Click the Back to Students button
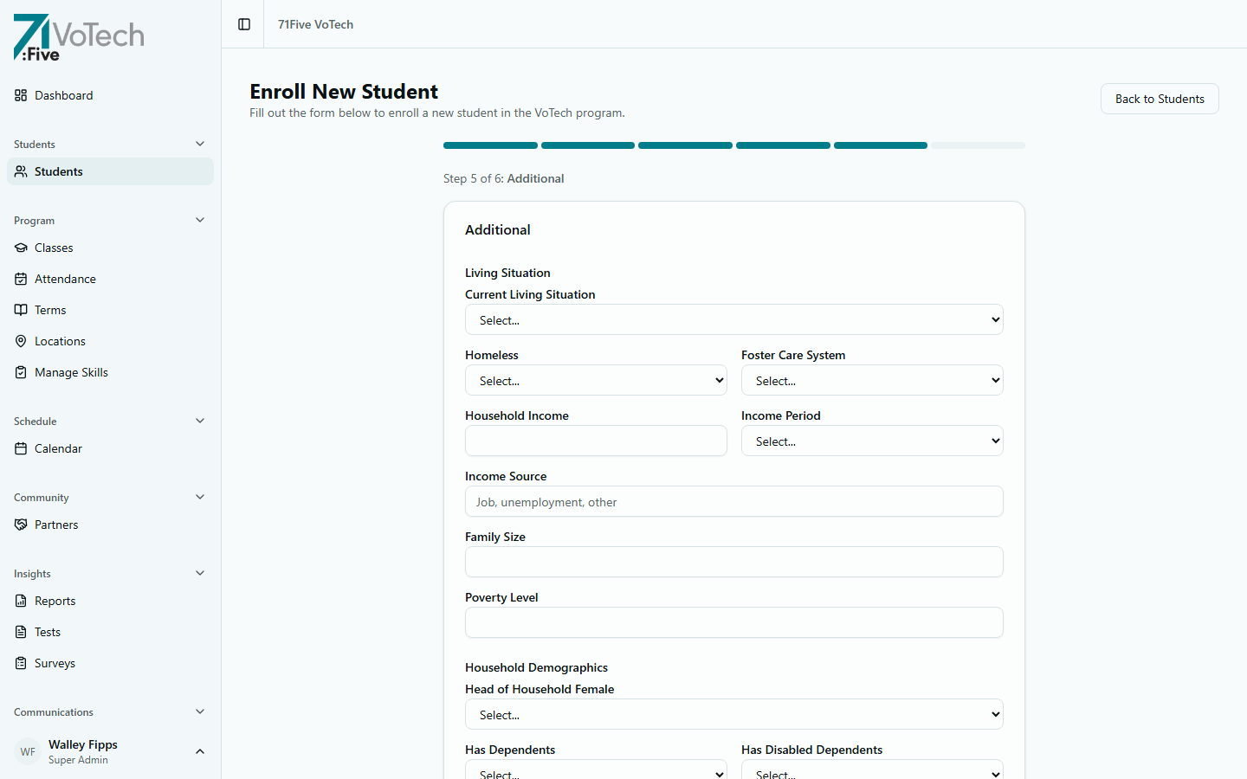Image resolution: width=1247 pixels, height=779 pixels. click(x=1160, y=99)
